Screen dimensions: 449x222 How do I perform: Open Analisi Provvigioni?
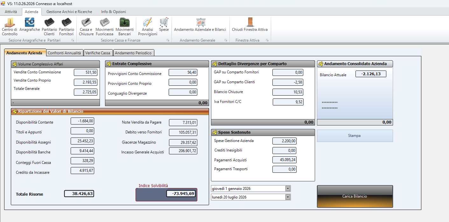click(148, 27)
